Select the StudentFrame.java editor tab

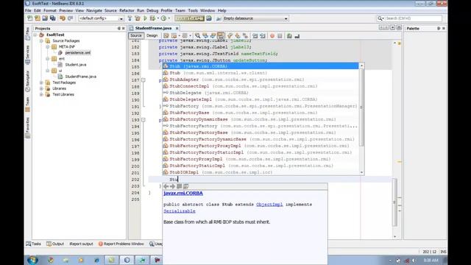153,28
